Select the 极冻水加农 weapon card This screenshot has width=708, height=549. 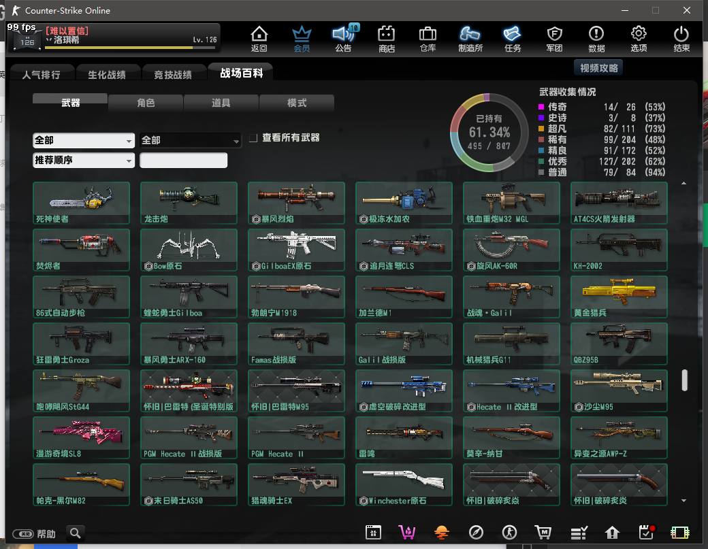(x=404, y=203)
